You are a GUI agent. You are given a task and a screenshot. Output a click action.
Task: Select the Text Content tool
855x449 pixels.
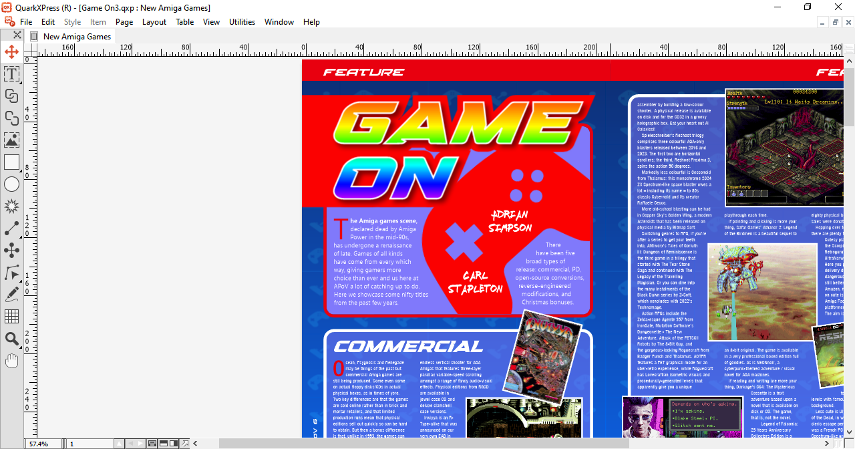click(x=11, y=73)
